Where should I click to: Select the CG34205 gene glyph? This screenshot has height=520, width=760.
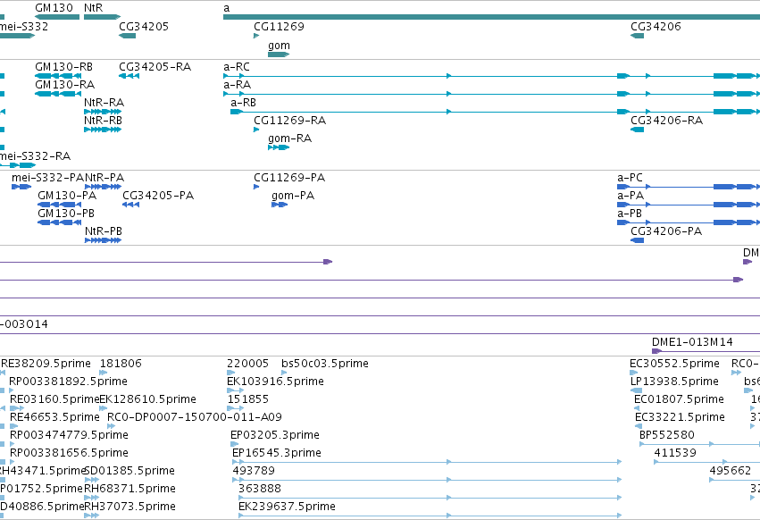point(128,36)
